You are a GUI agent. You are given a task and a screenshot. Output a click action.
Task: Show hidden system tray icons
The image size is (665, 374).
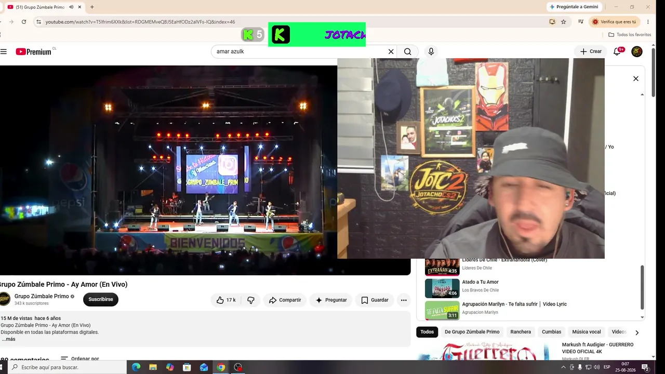click(564, 367)
